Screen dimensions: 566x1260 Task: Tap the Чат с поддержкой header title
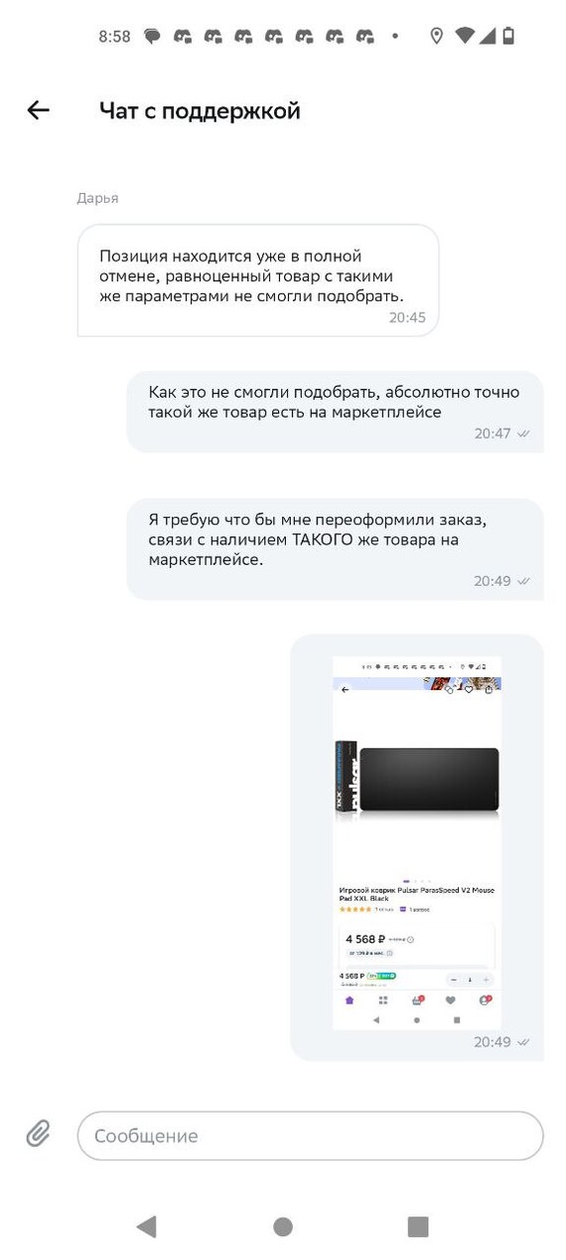[x=200, y=110]
